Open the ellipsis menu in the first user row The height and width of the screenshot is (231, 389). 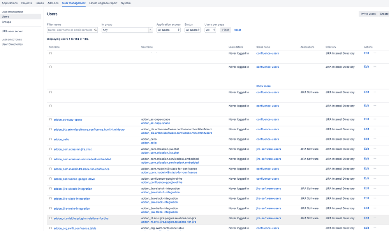[375, 53]
